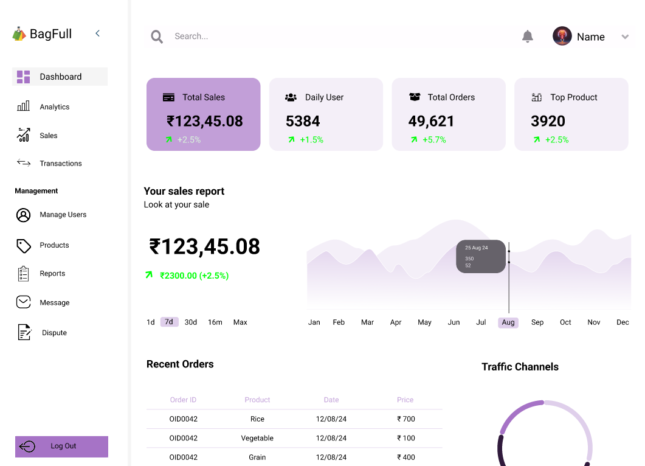645x466 pixels.
Task: Click green arrow under Daily User
Action: coord(291,140)
